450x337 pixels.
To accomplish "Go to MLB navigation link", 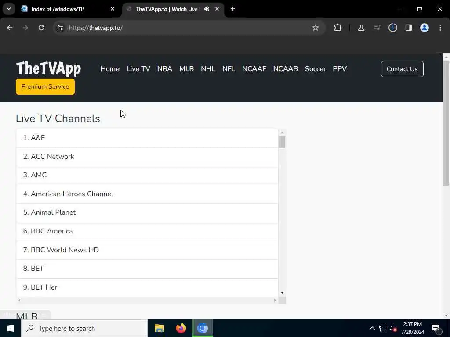I will point(186,69).
